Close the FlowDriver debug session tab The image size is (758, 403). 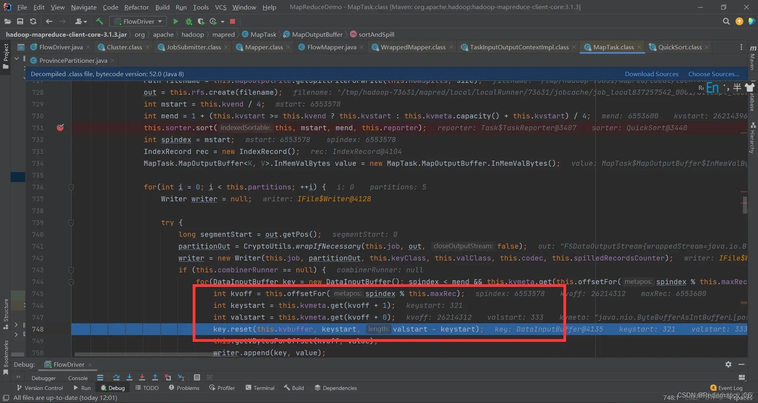pos(90,364)
